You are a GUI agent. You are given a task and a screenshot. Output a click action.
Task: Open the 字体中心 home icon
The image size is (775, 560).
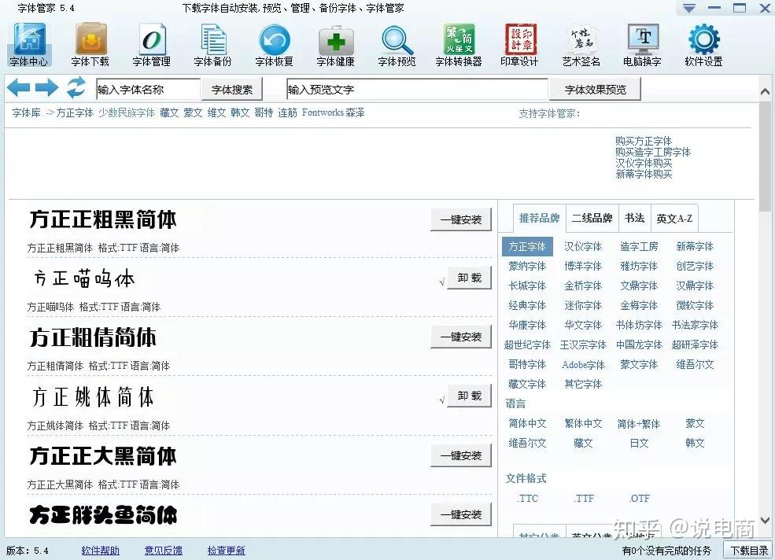click(28, 45)
